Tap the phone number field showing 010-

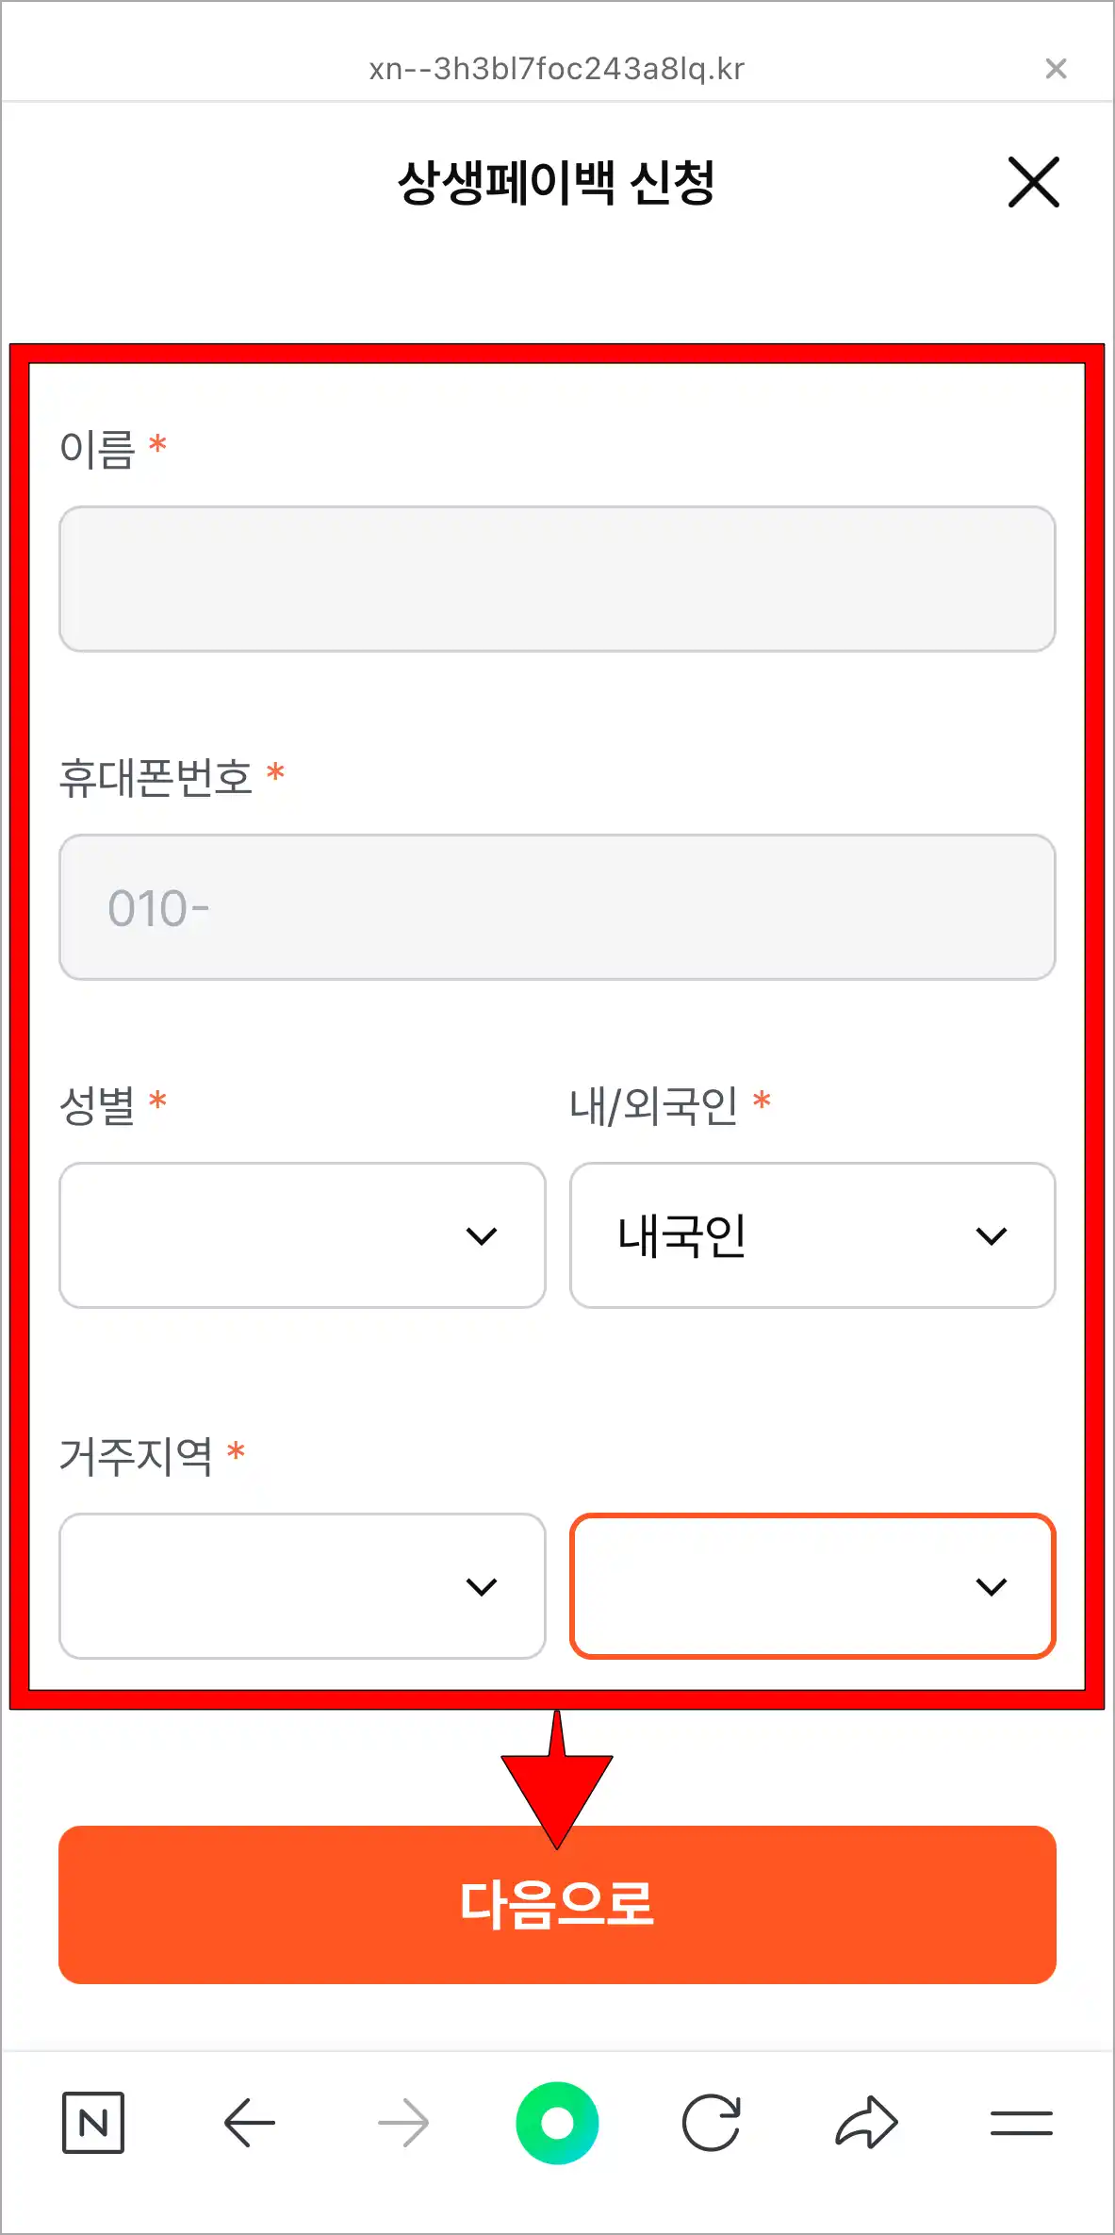coord(557,906)
